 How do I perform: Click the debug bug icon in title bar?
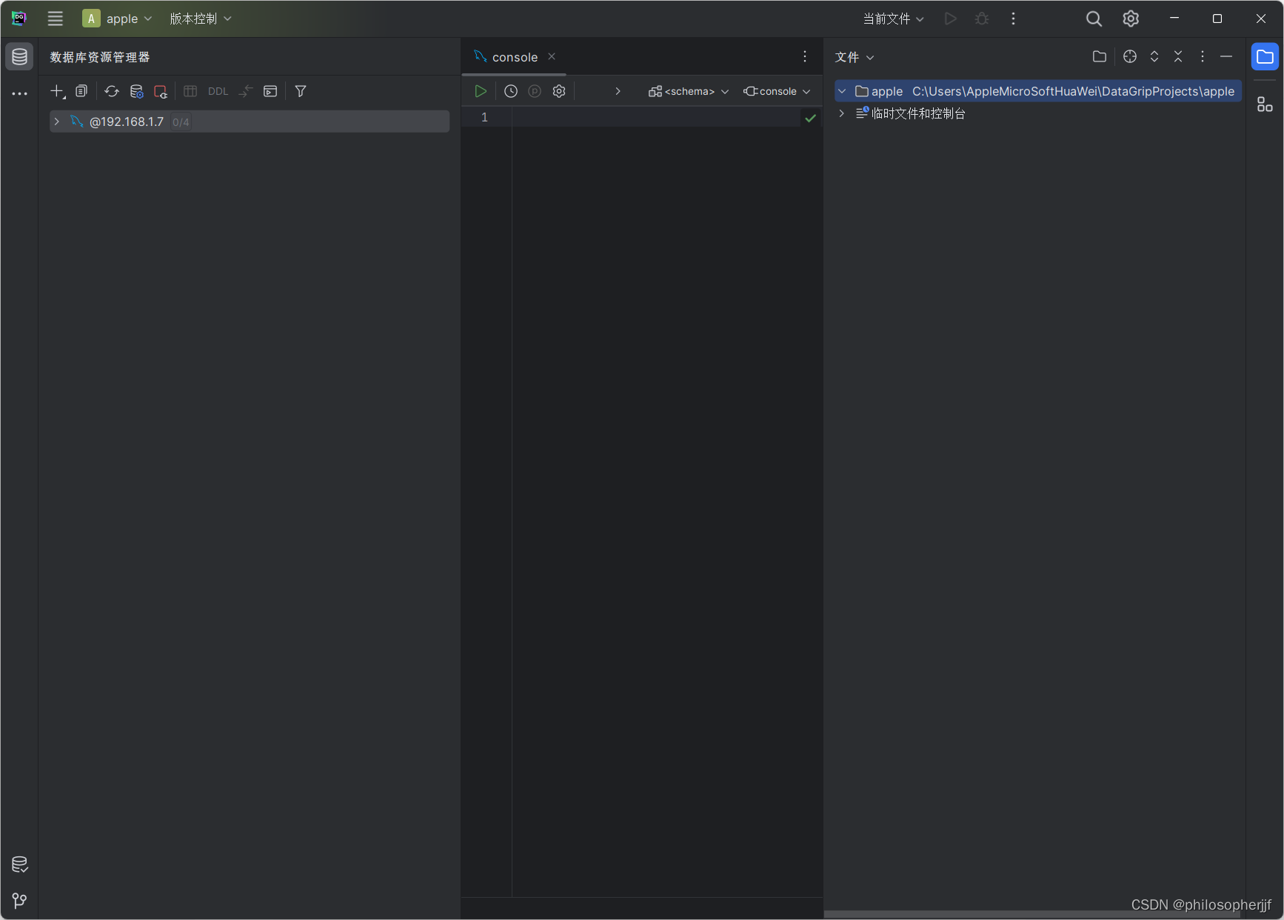(982, 19)
